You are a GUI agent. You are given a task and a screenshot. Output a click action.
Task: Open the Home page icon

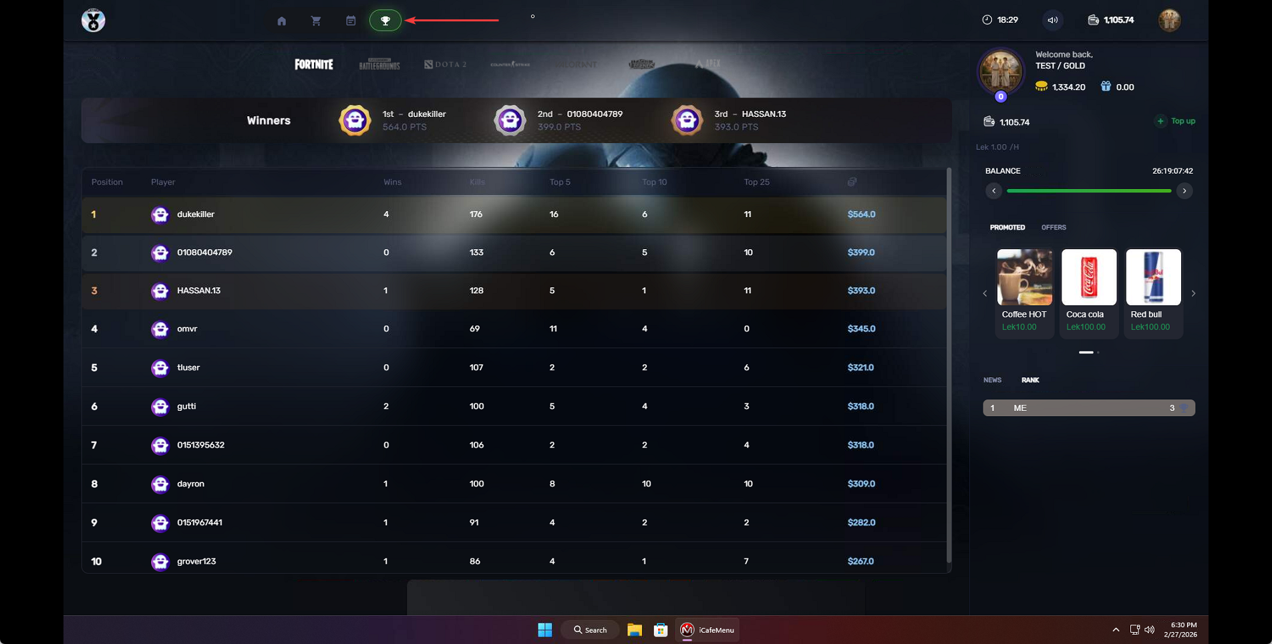(281, 21)
